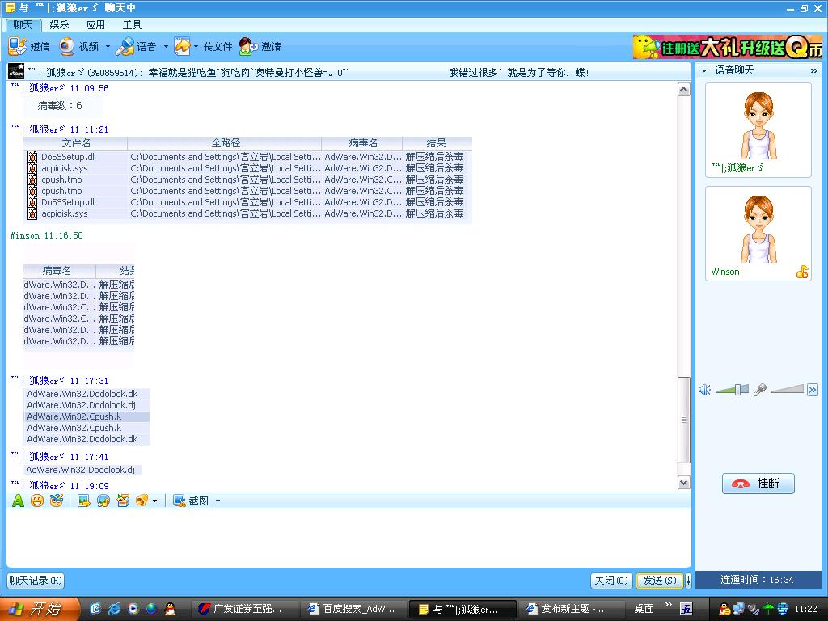The height and width of the screenshot is (621, 828).
Task: Hang up call with 挂断 button
Action: click(758, 484)
